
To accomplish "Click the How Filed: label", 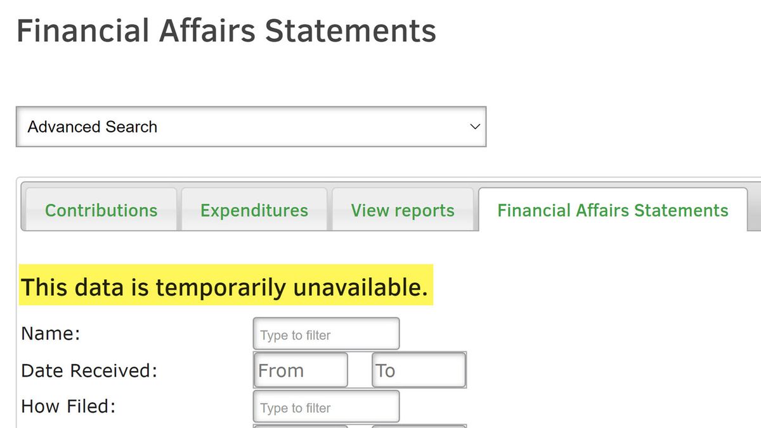I will 68,406.
